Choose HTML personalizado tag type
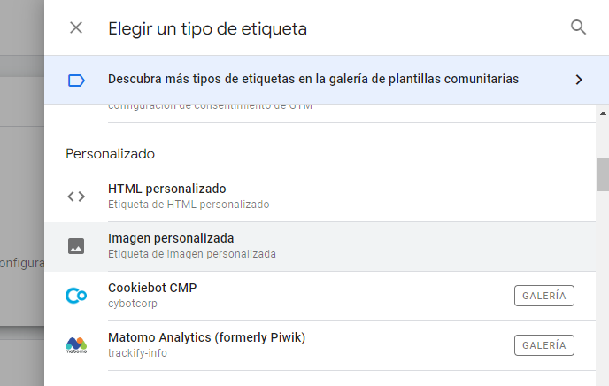The width and height of the screenshot is (609, 386). pos(320,197)
